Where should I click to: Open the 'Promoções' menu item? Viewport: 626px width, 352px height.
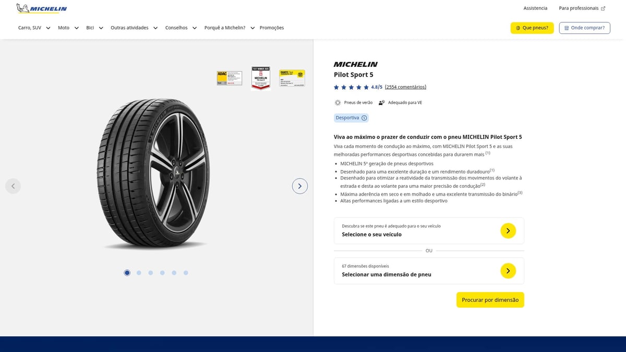coord(272,28)
